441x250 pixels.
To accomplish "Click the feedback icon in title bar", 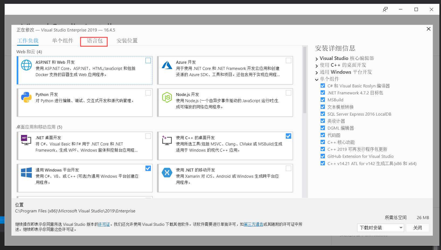I will [x=385, y=9].
